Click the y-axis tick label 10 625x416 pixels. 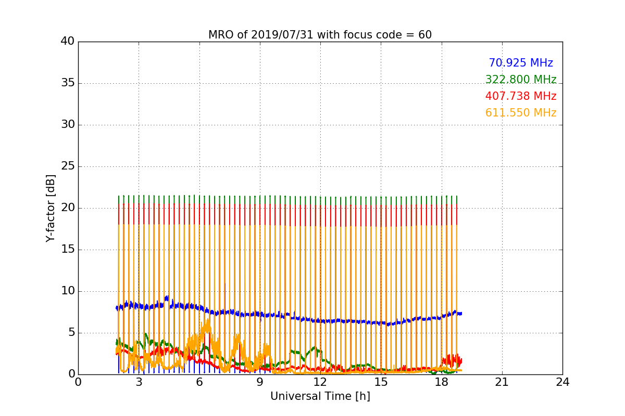tap(67, 291)
